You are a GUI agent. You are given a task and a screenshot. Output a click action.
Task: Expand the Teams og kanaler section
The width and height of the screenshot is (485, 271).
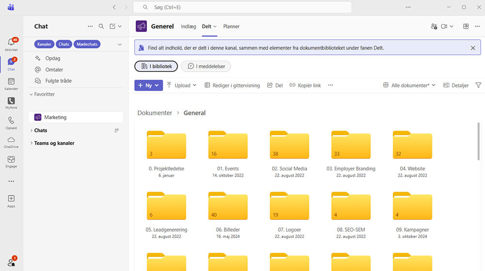tap(54, 143)
